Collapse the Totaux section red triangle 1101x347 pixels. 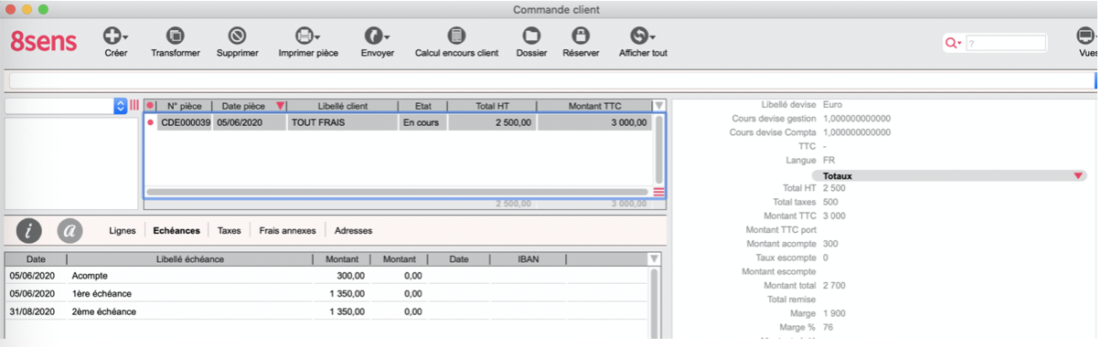click(1078, 175)
